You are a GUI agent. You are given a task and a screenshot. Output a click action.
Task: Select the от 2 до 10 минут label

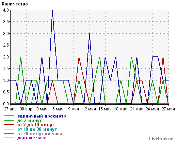(x=36, y=125)
